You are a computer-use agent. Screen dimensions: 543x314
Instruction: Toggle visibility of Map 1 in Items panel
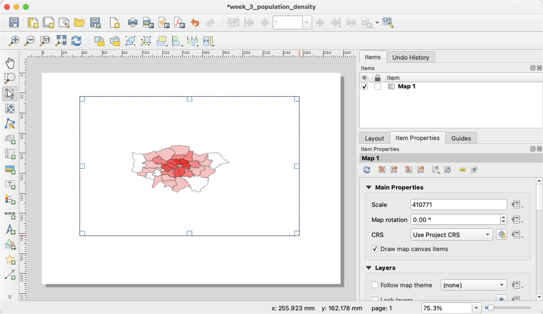pos(364,86)
